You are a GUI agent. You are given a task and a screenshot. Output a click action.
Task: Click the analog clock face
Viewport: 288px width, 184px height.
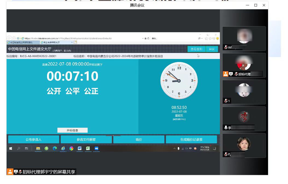(179, 81)
